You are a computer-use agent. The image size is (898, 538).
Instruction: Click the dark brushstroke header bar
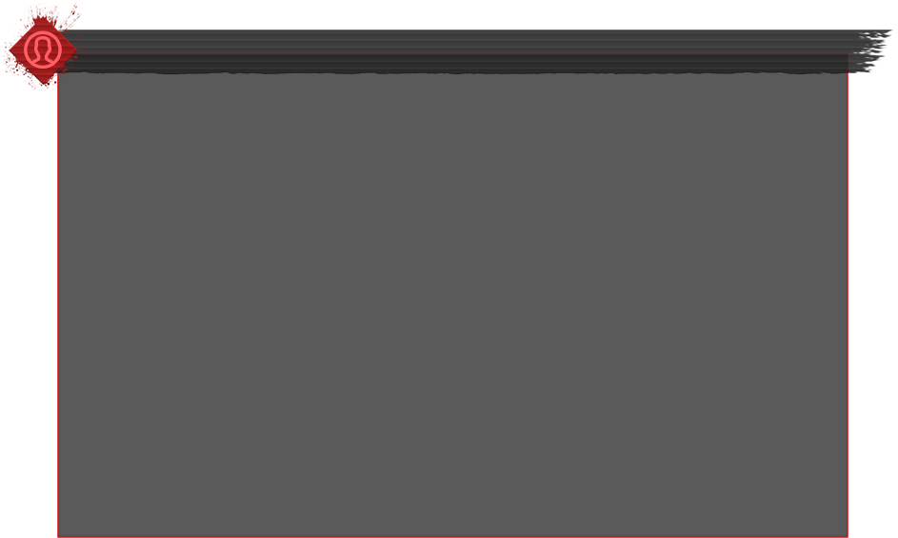[475, 51]
